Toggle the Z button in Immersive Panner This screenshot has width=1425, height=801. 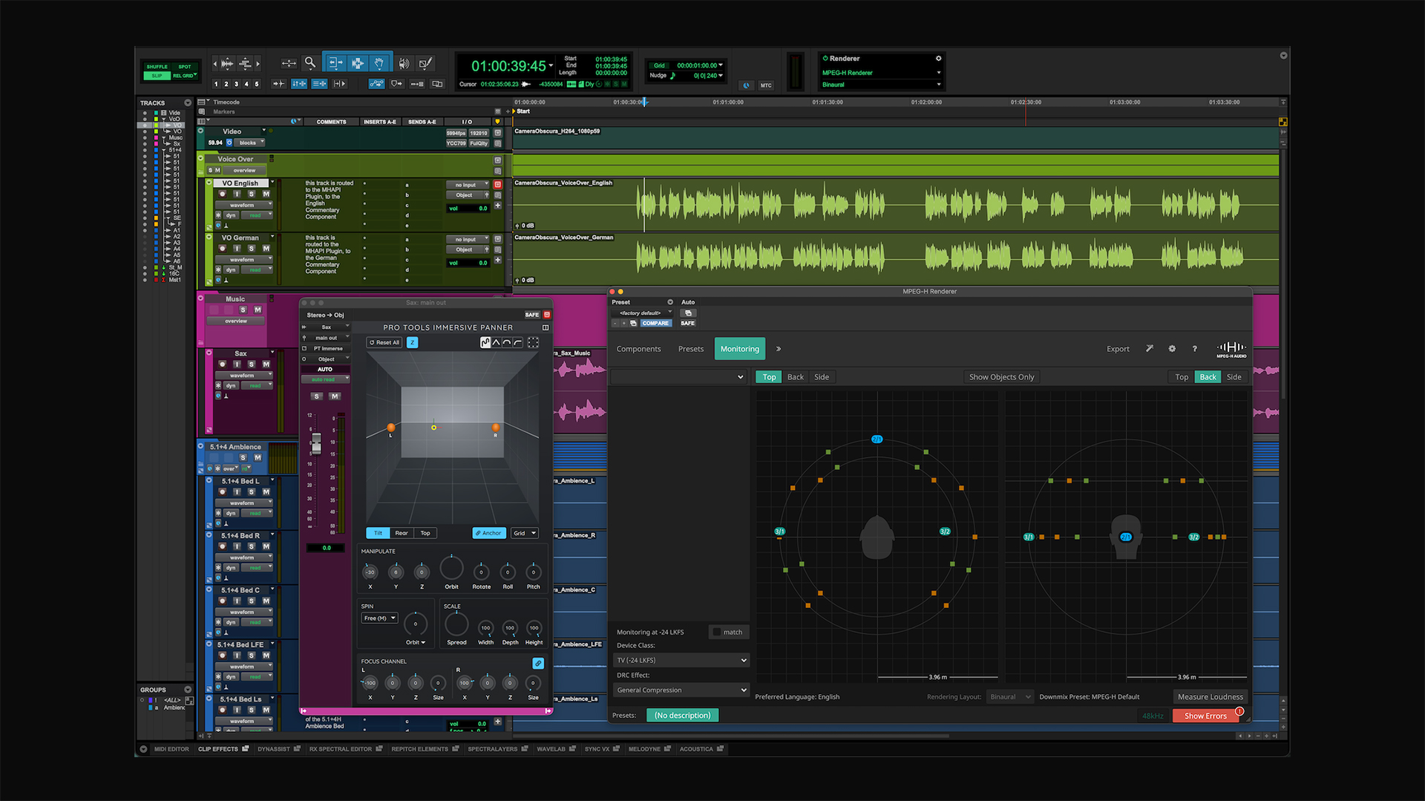coord(413,342)
